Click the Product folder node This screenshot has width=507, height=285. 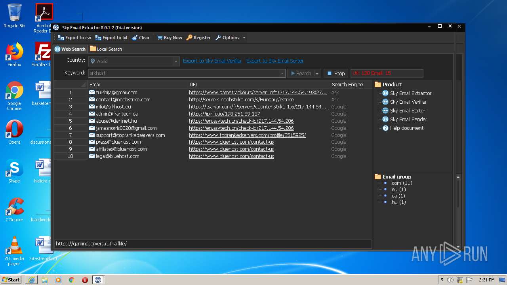pos(388,84)
